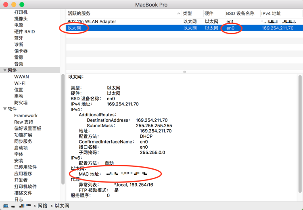The width and height of the screenshot is (303, 210).
Task: Click the green zoom window button
Action: click(x=22, y=4)
